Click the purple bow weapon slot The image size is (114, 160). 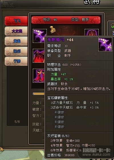click(x=40, y=36)
